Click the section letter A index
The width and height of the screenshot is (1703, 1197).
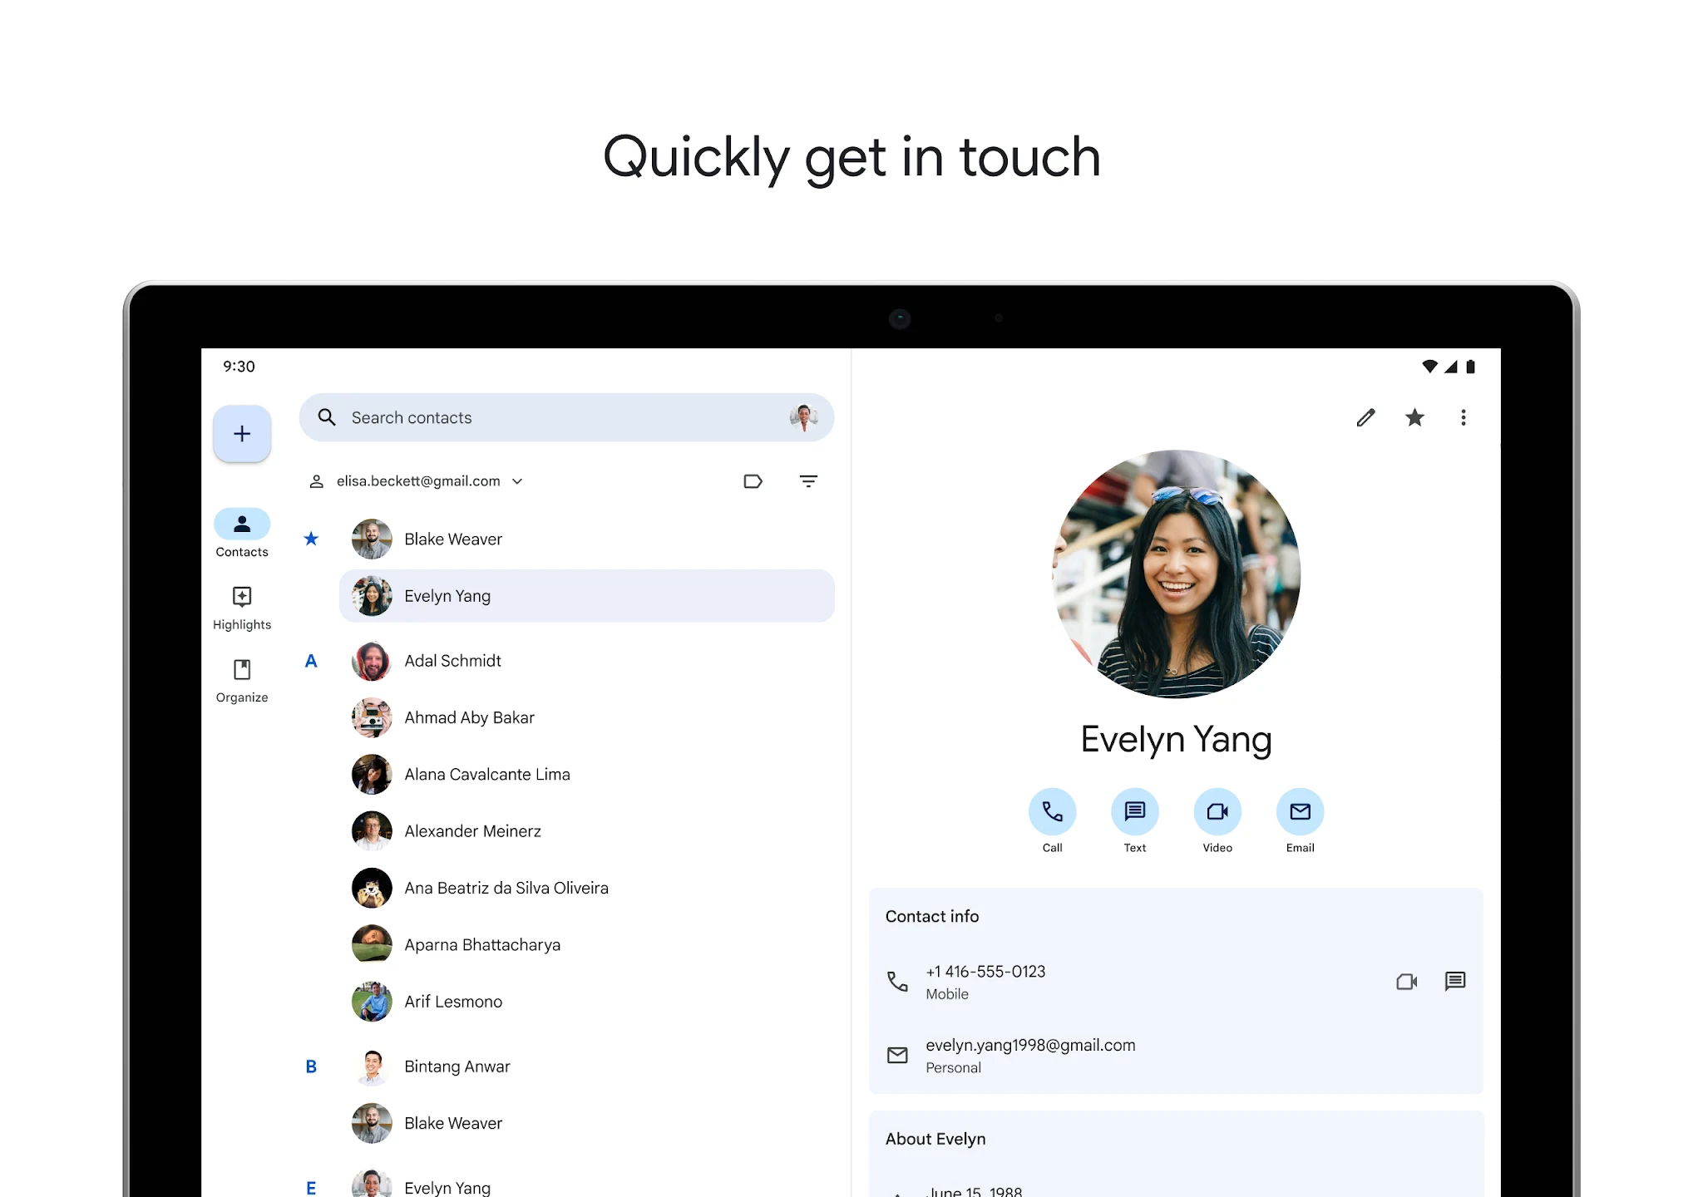coord(311,661)
